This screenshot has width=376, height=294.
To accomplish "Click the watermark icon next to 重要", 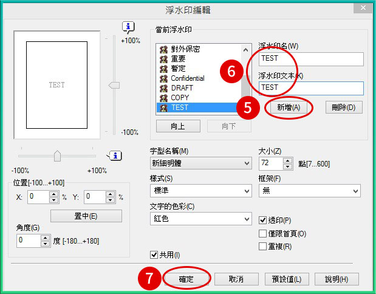I will (x=163, y=59).
